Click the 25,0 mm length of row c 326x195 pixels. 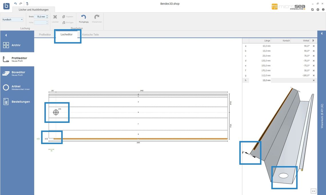[266, 56]
